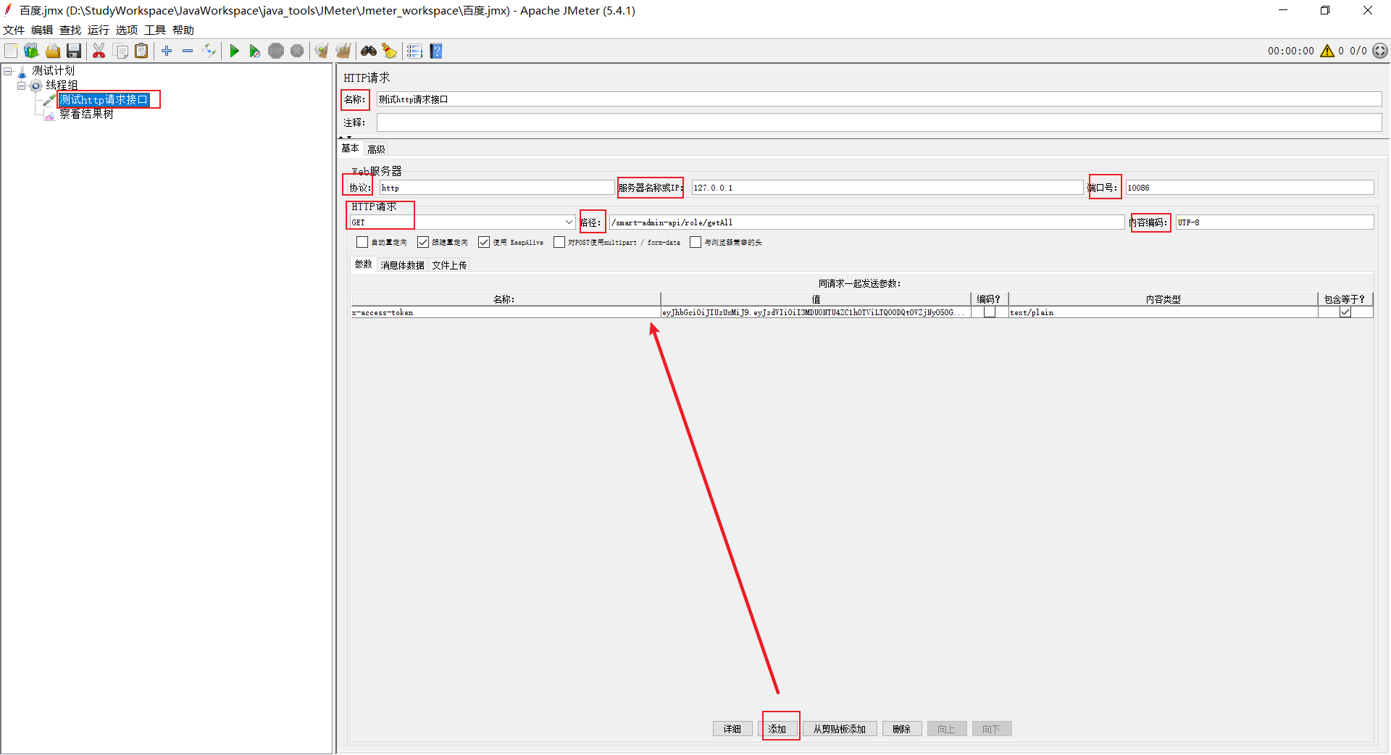Open the 编辑 menu

click(42, 30)
